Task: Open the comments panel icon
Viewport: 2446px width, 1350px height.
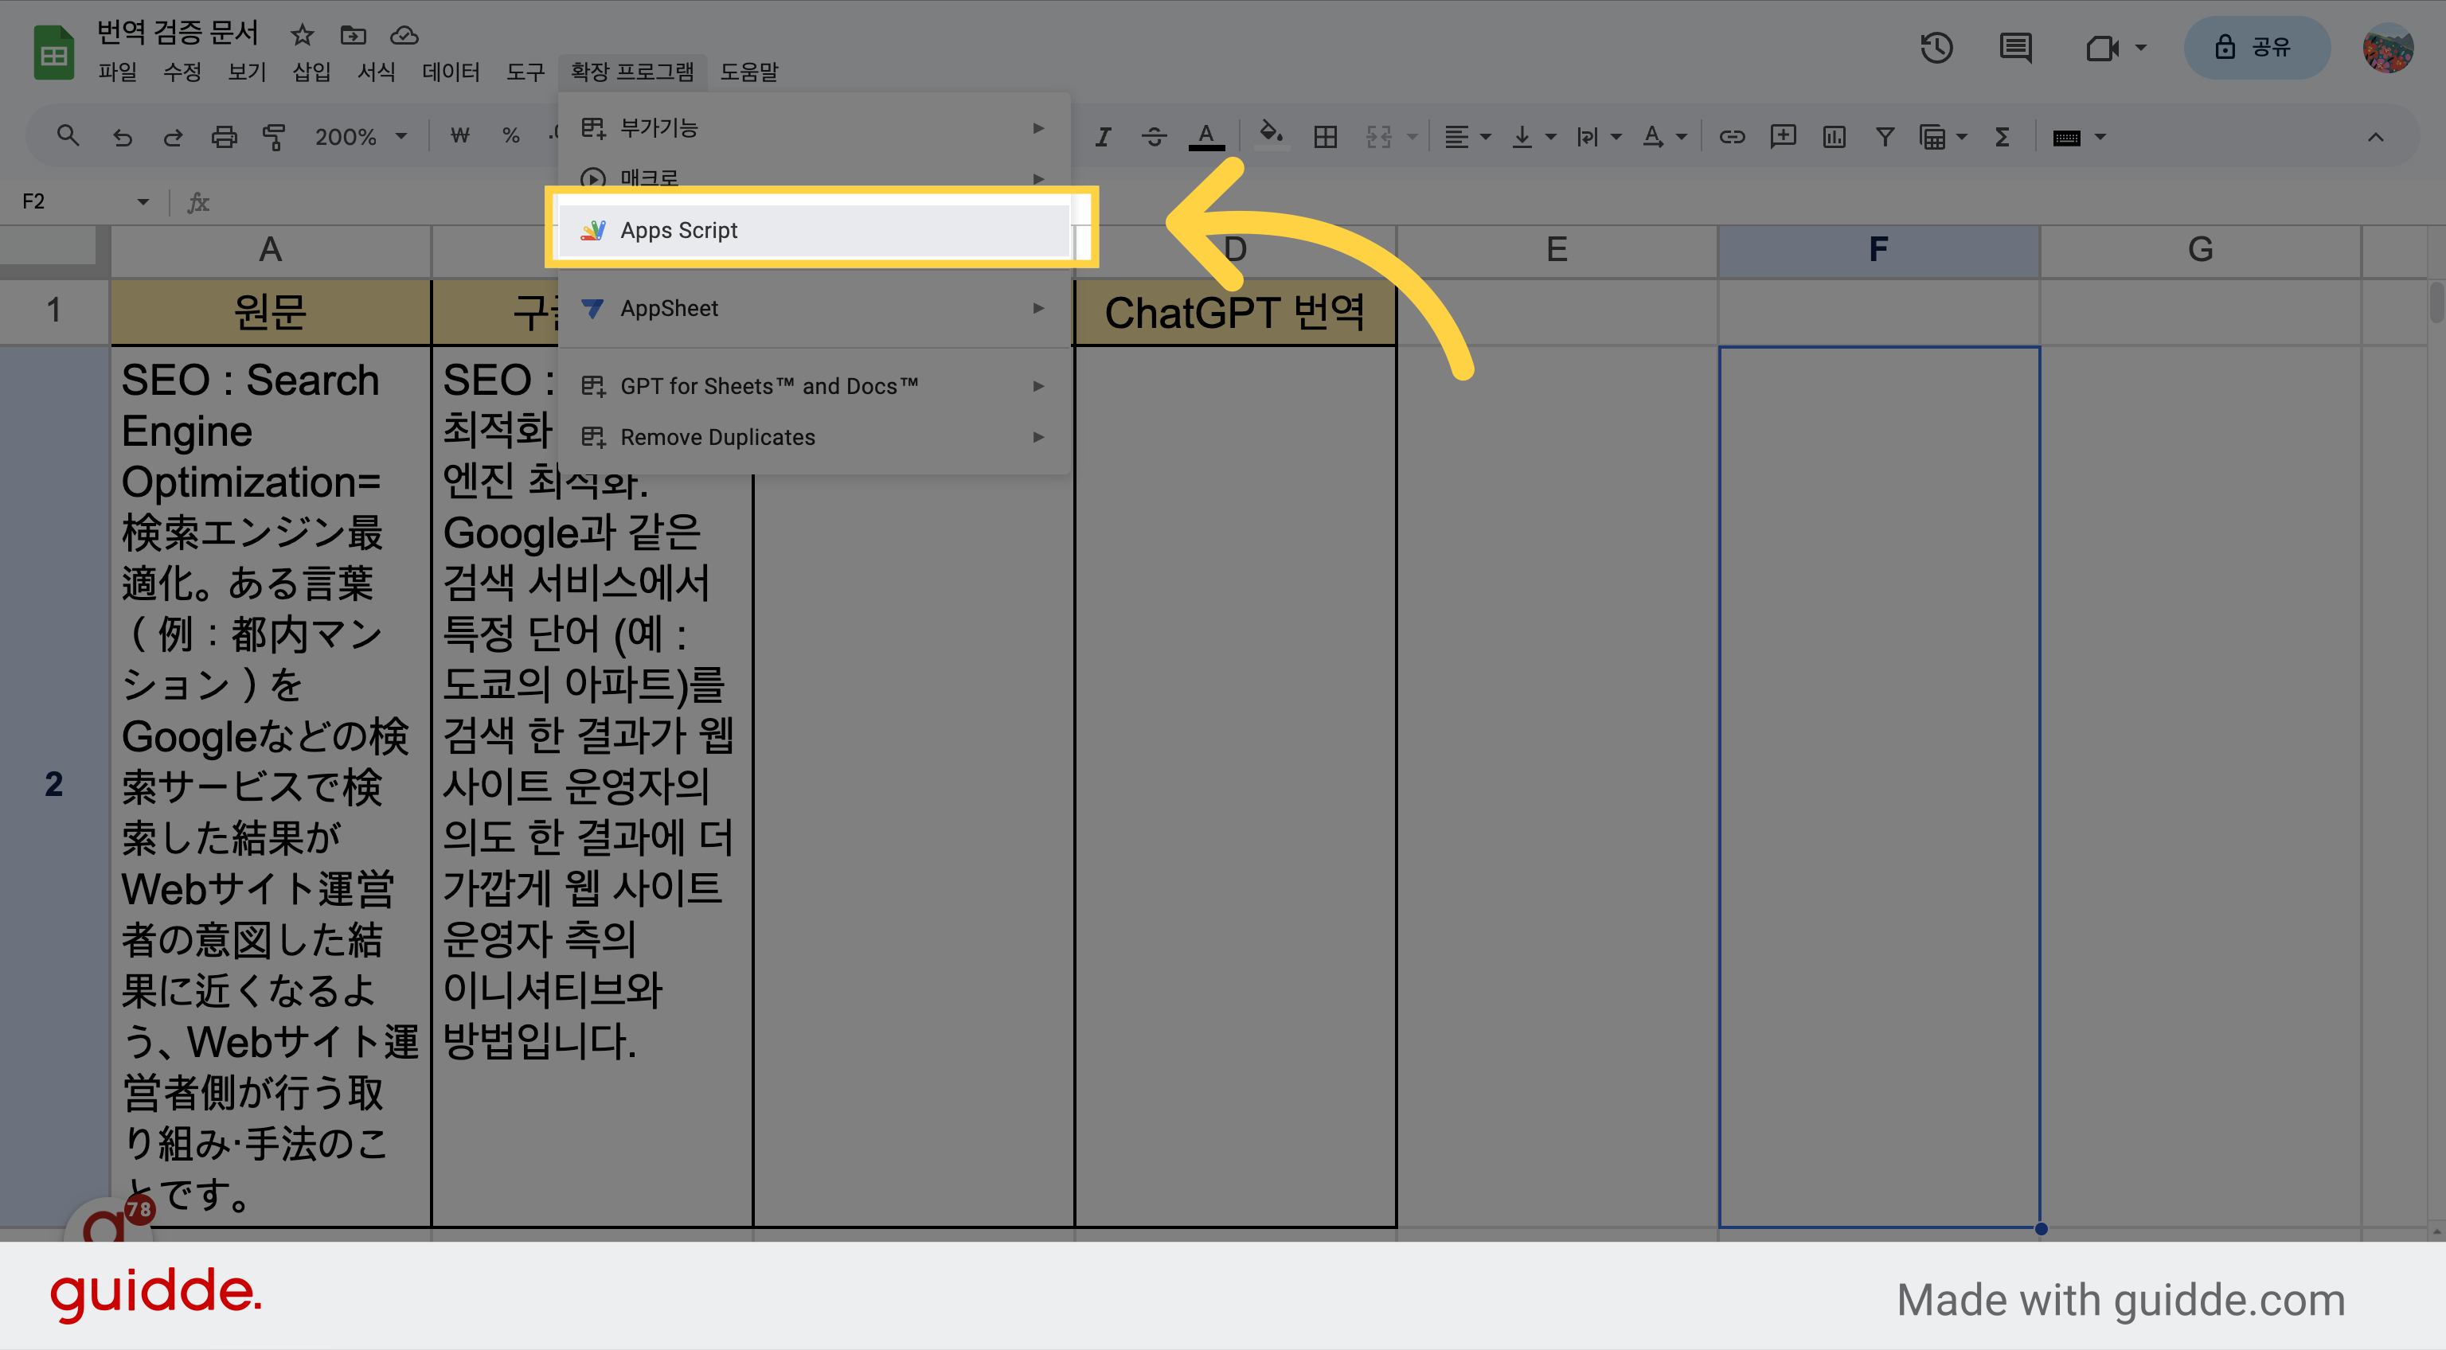Action: point(2015,48)
